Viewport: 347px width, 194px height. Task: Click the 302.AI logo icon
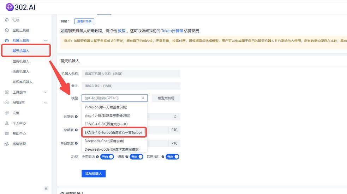[x=10, y=7]
